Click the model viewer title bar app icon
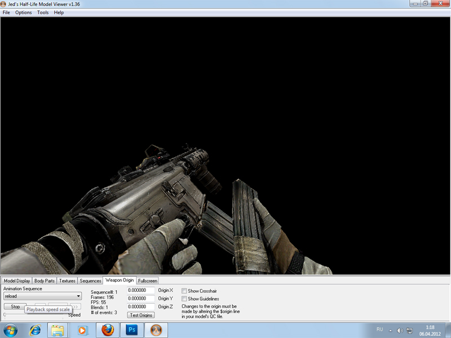Viewport: 451px width, 338px height. click(3, 4)
